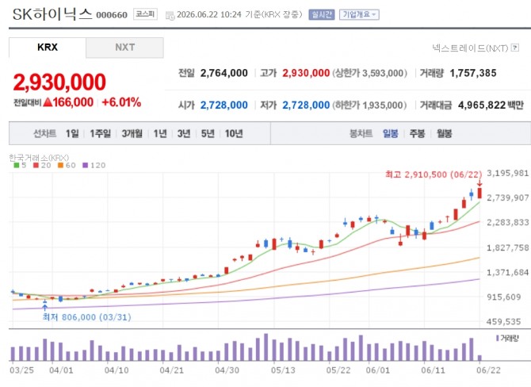This screenshot has height=387, width=531.
Task: Select the 3년 line chart period
Action: [x=184, y=133]
